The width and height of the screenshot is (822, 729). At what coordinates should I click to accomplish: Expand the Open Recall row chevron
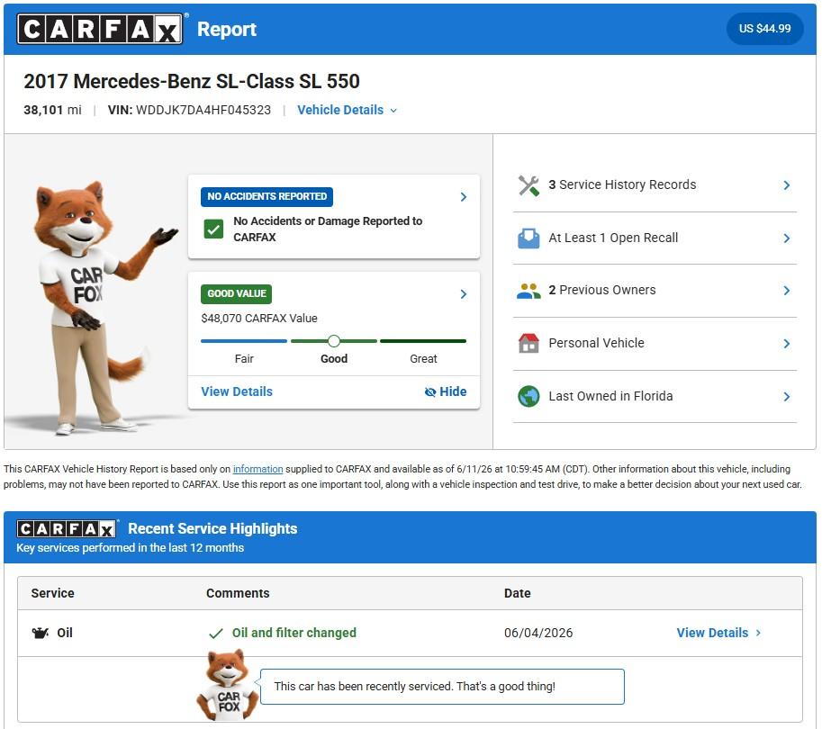[x=786, y=238]
